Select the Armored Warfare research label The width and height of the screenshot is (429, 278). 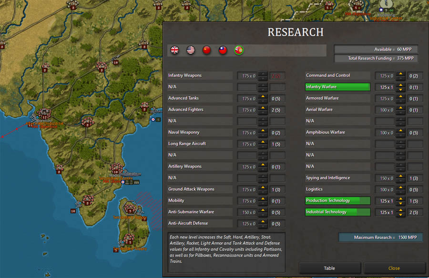point(337,98)
